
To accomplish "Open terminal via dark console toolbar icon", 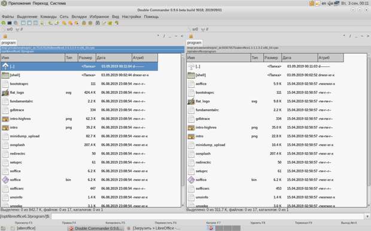I will (10, 23).
